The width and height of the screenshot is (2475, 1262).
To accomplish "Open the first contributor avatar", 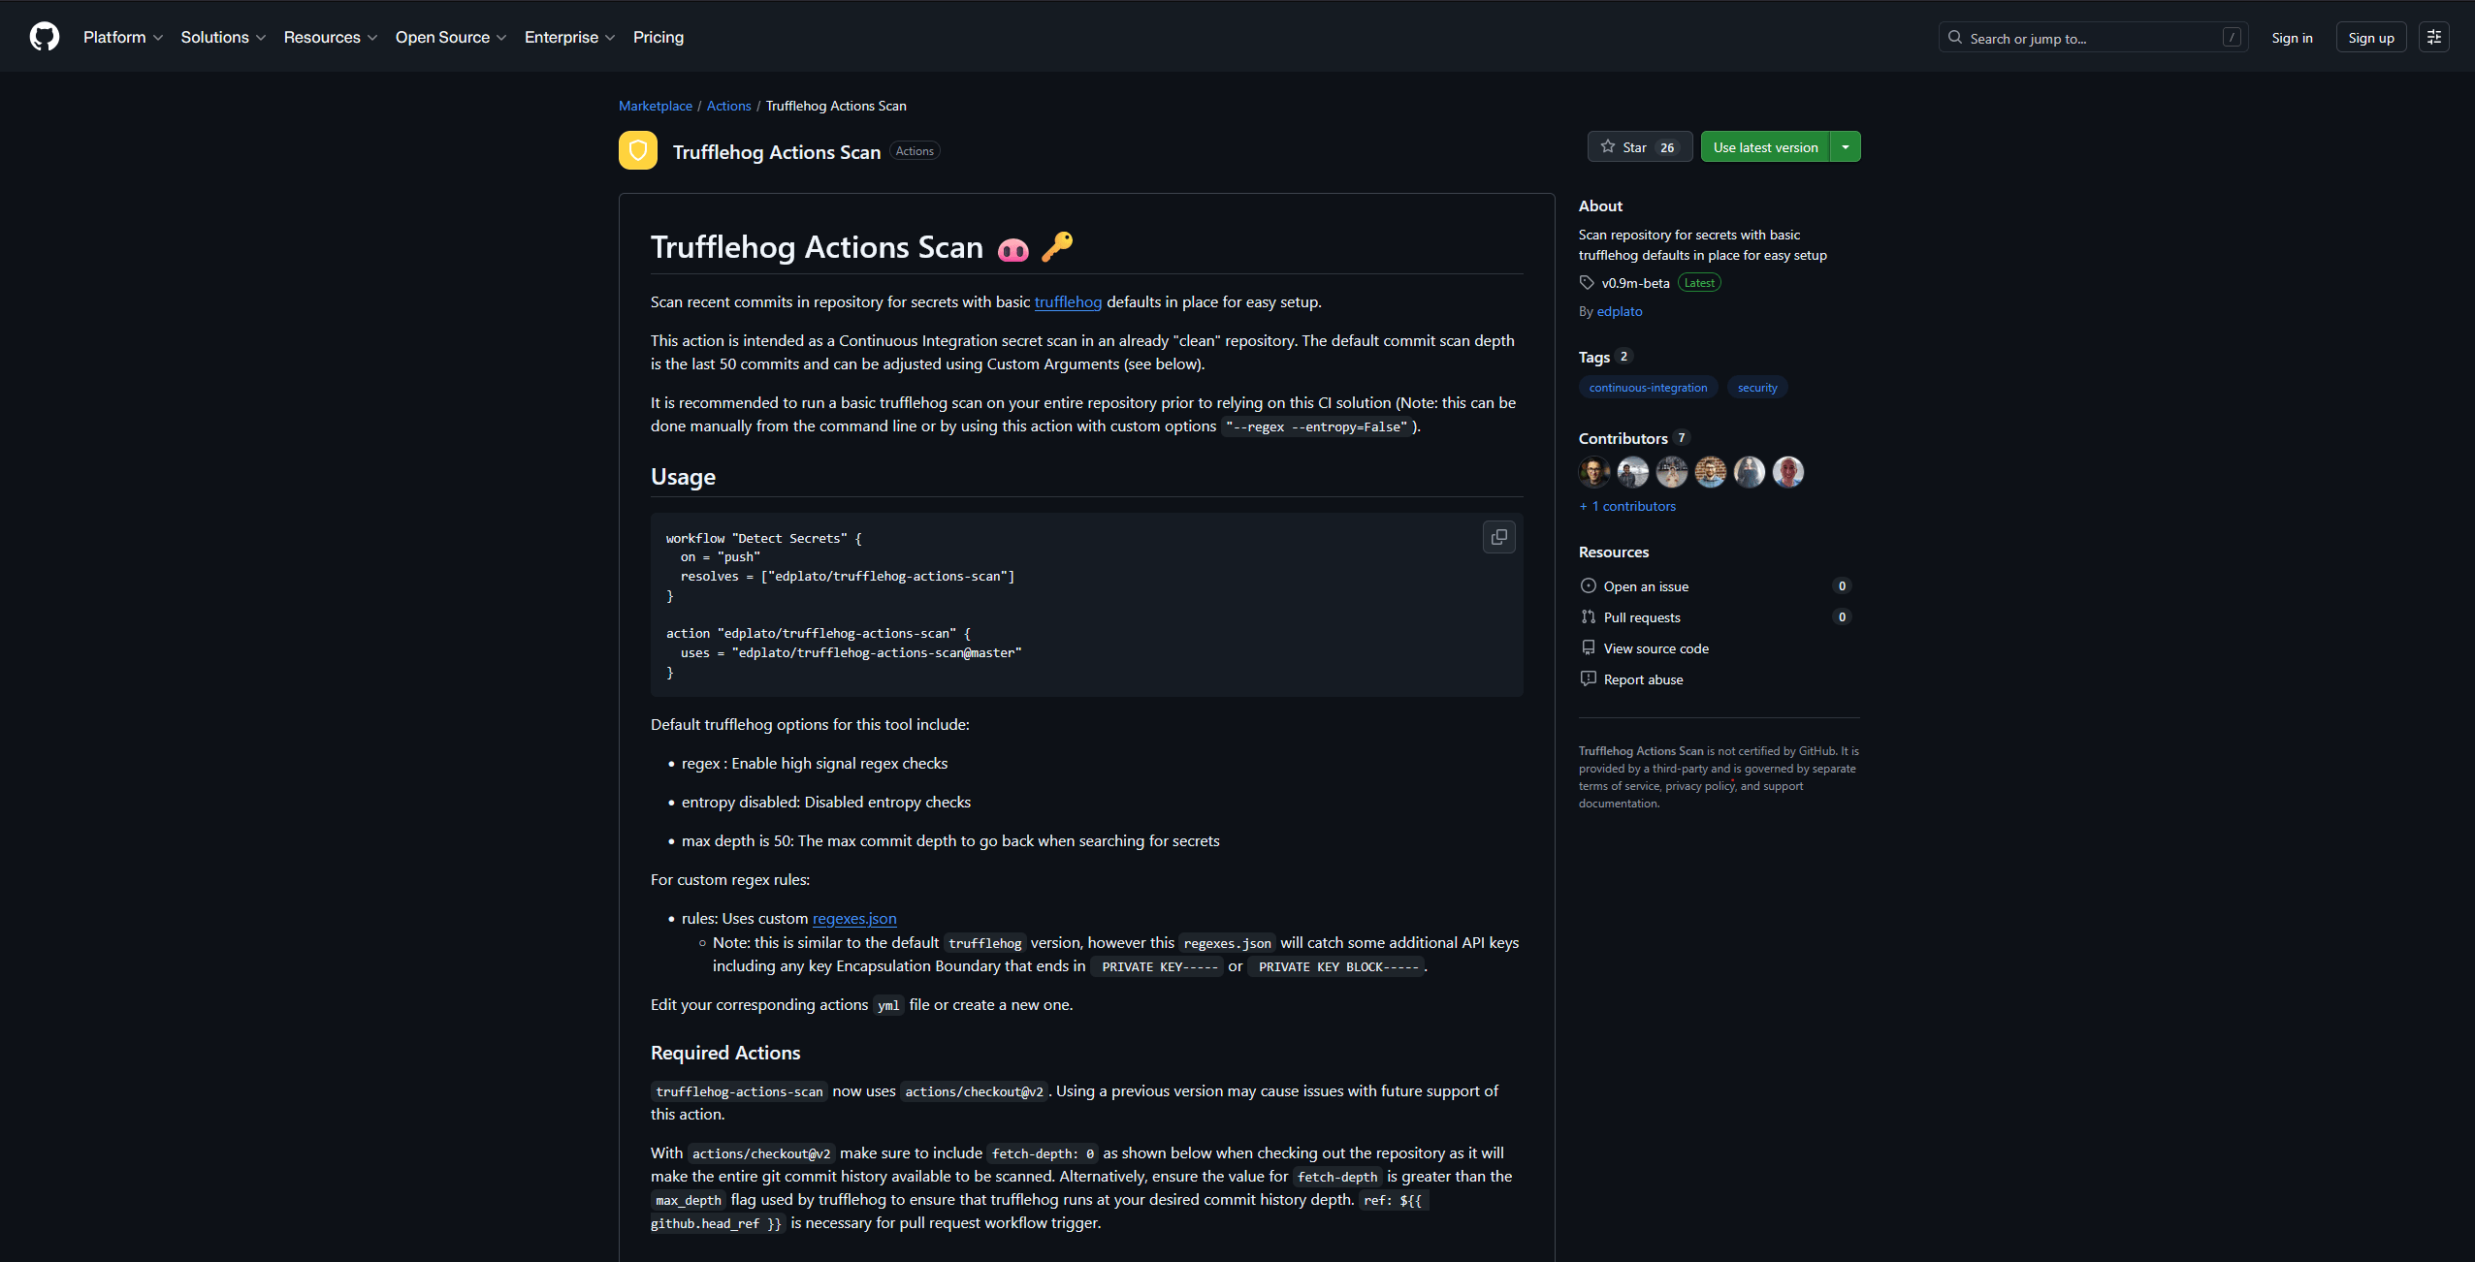I will click(1594, 472).
